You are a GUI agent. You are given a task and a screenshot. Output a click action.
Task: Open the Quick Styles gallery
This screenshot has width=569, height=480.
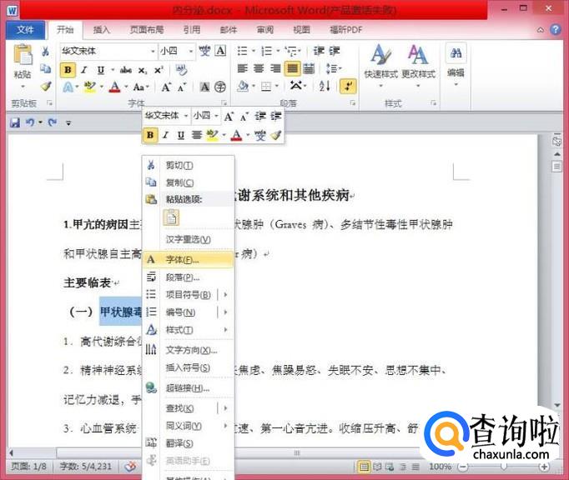[381, 65]
